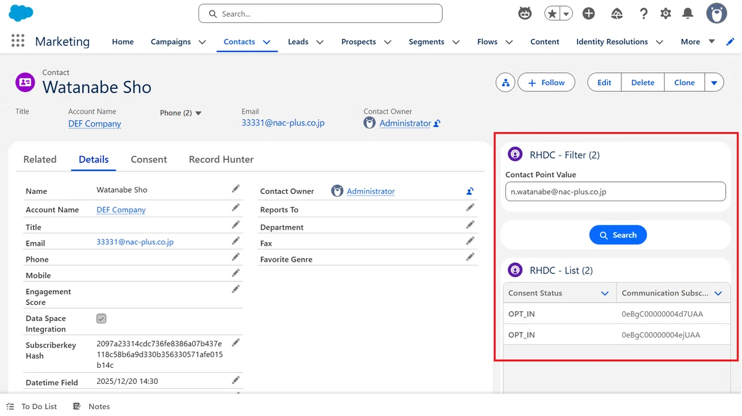
Task: Open Administrator owner link in Details
Action: 370,191
